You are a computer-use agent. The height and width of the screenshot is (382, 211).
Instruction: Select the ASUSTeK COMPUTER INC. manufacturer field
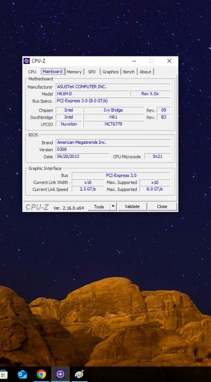tap(113, 87)
